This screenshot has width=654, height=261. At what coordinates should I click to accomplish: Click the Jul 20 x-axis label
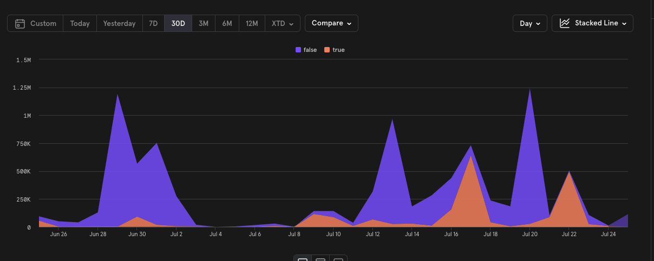[x=529, y=235]
